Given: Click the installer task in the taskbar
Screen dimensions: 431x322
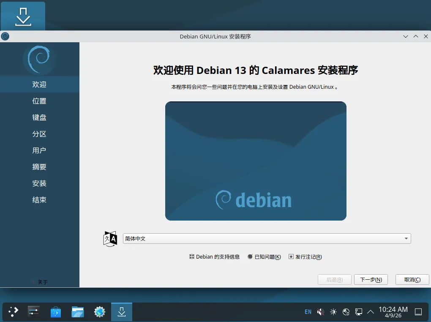Looking at the screenshot, I should point(122,312).
